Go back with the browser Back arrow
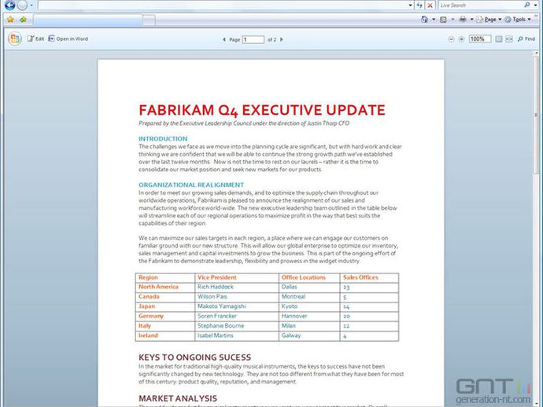Image resolution: width=543 pixels, height=407 pixels. pyautogui.click(x=9, y=5)
